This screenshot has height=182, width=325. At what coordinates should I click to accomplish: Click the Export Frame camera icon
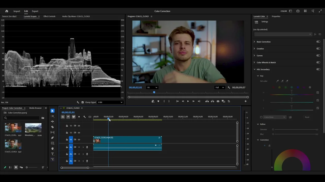(x=218, y=101)
